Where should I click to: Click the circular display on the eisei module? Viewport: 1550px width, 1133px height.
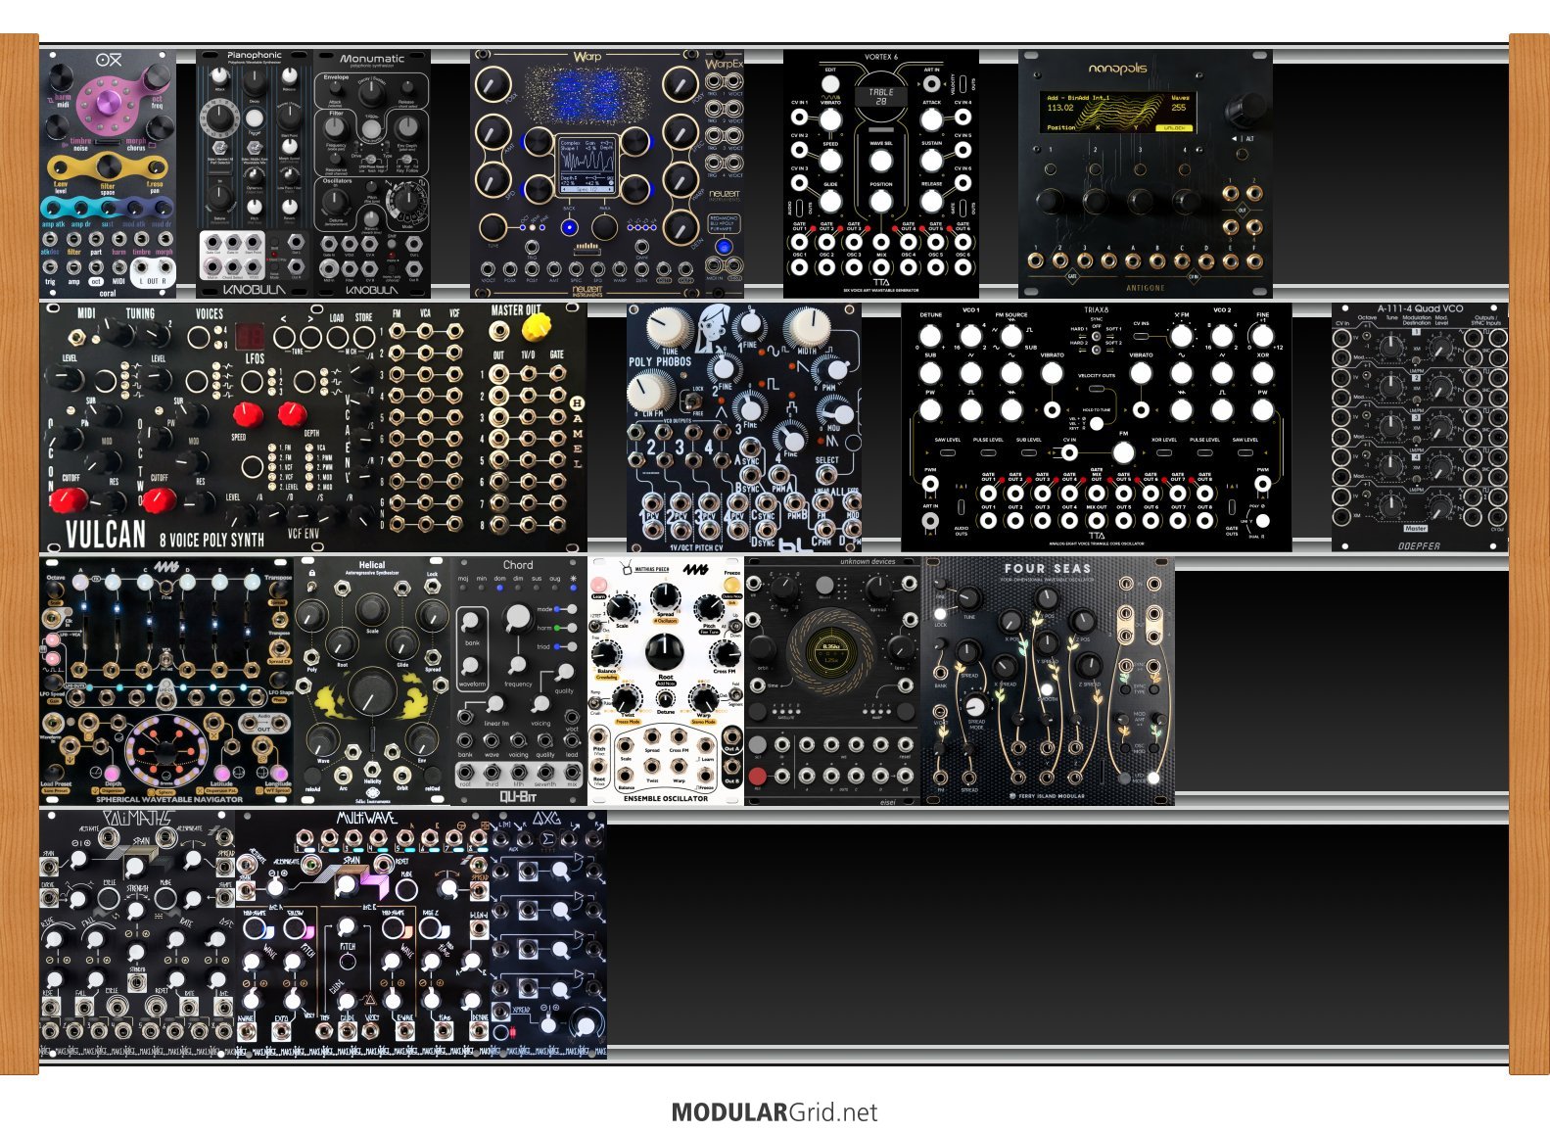point(831,652)
